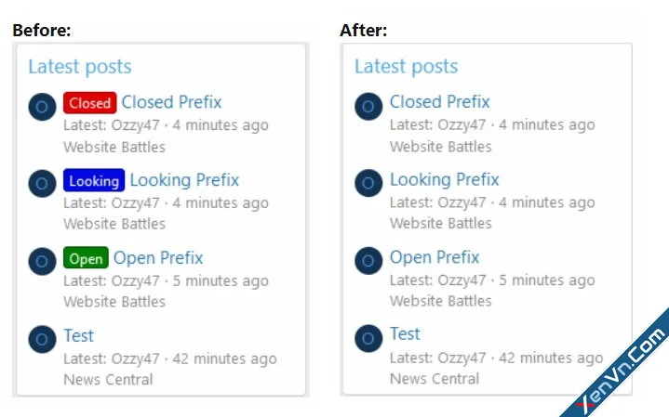Click avatar beside Open Prefix in After panel
The width and height of the screenshot is (669, 417).
click(x=368, y=261)
